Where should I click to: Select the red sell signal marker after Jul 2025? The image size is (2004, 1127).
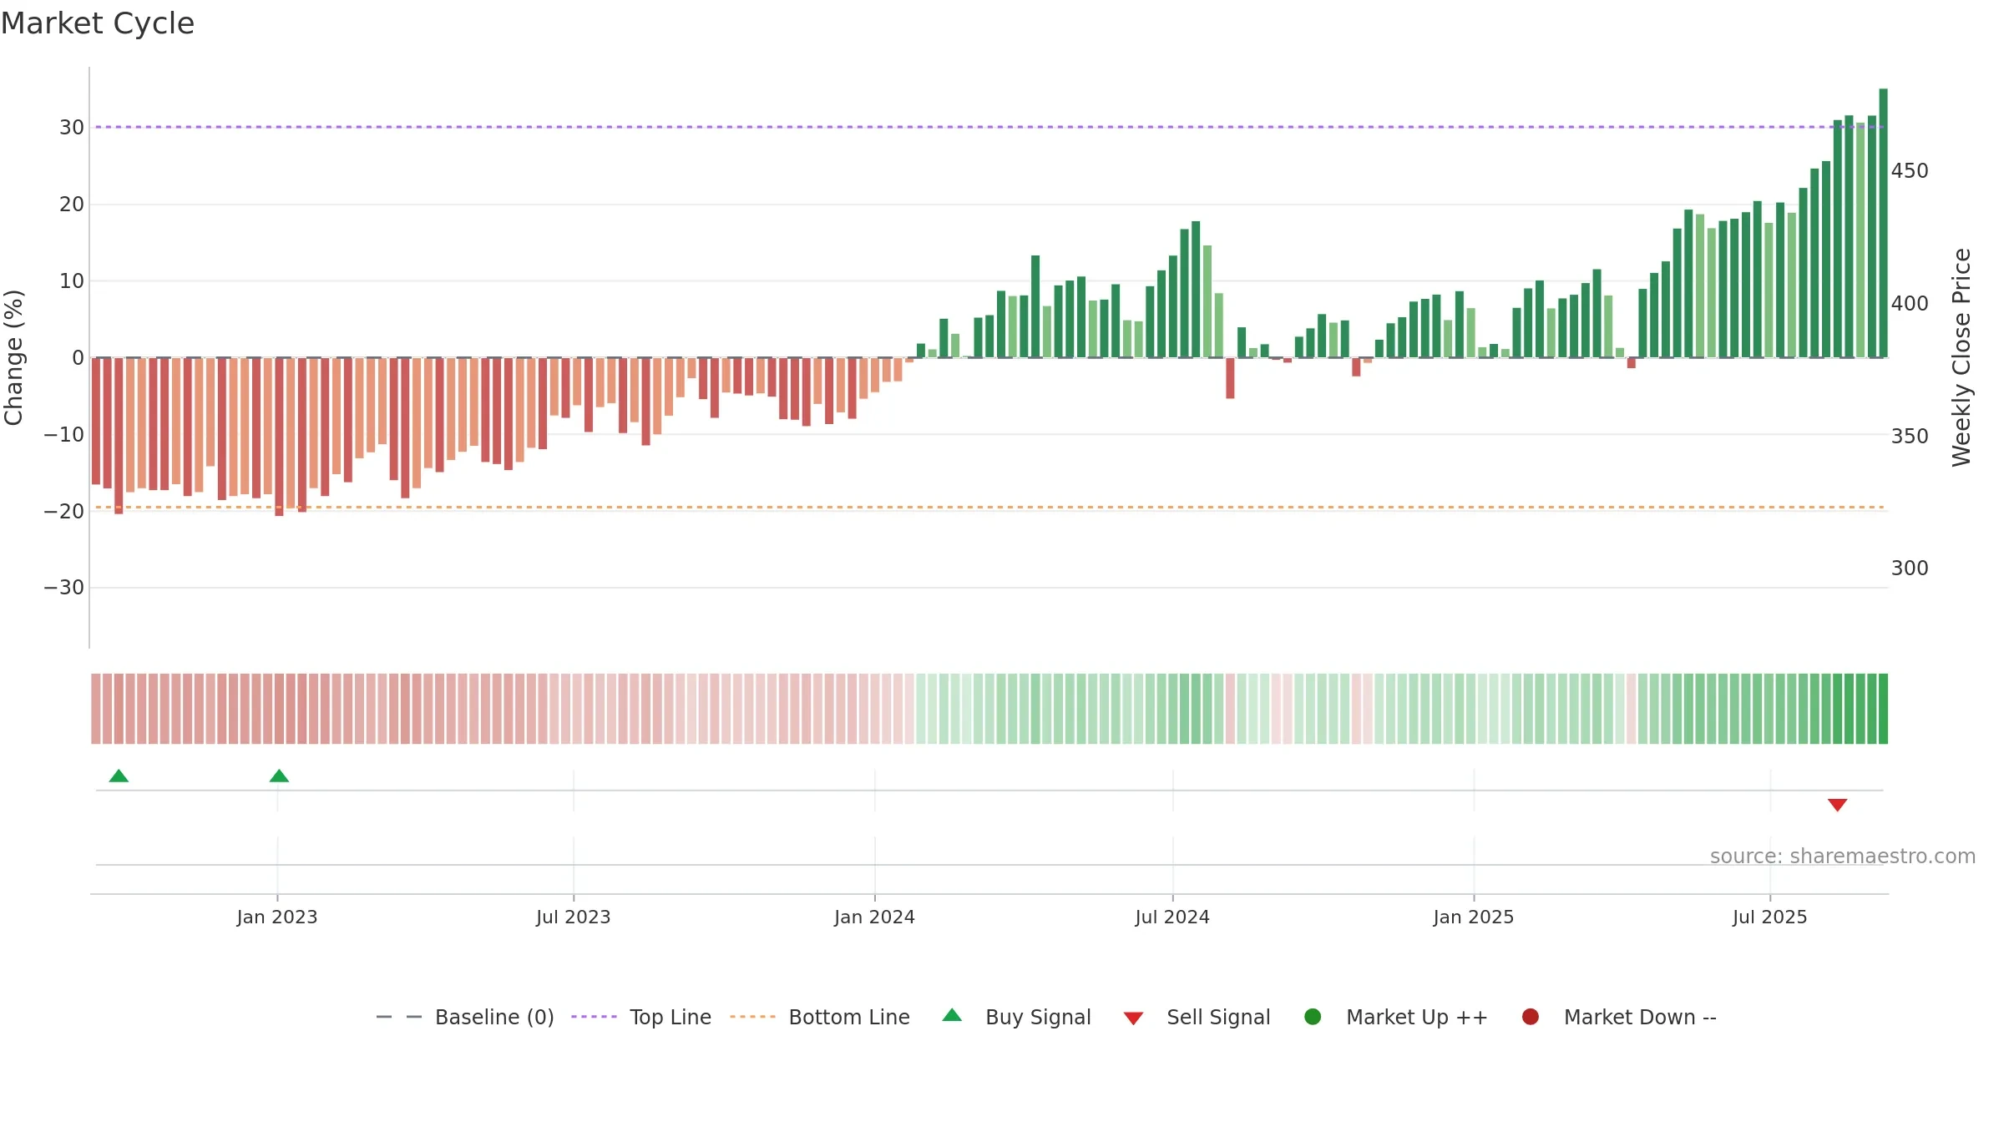1837,805
